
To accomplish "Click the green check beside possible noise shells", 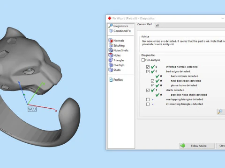I will click(x=157, y=95).
